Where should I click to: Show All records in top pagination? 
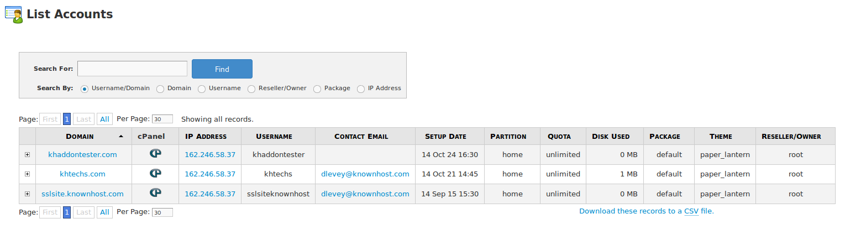point(104,118)
